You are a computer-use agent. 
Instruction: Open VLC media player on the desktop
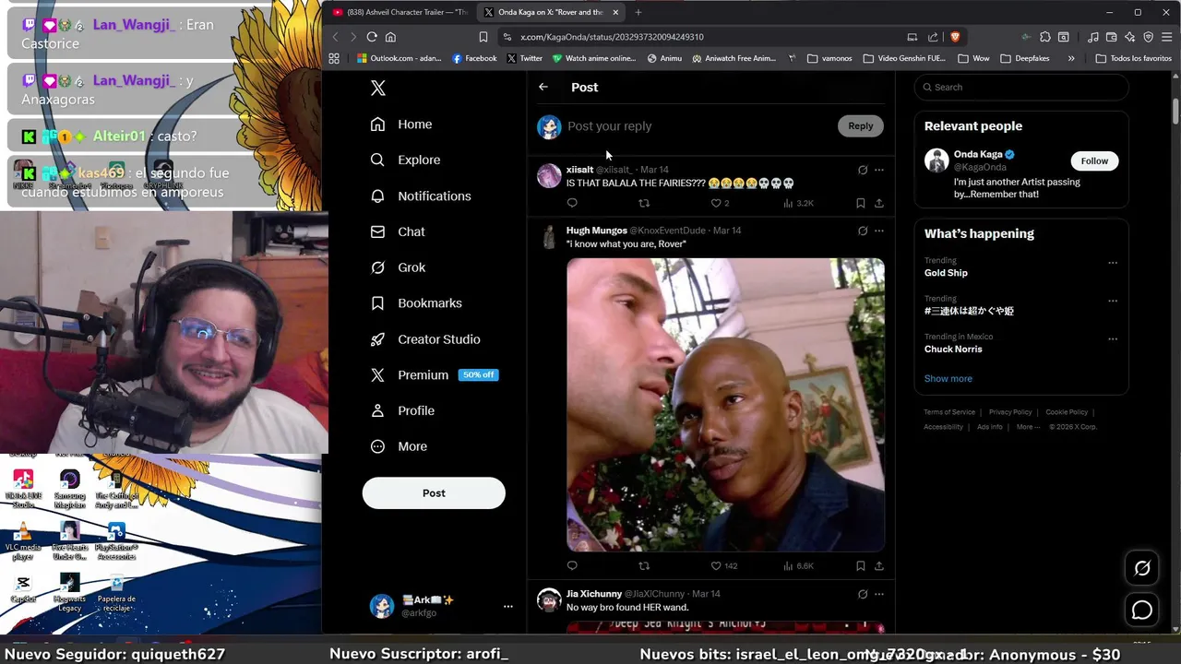23,539
